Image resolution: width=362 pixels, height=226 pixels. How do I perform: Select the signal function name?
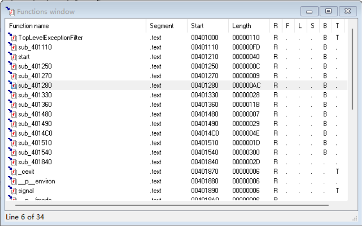click(x=26, y=191)
